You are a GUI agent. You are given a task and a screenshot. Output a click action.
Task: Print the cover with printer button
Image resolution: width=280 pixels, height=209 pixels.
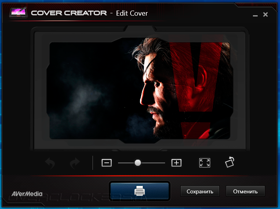pos(140,191)
